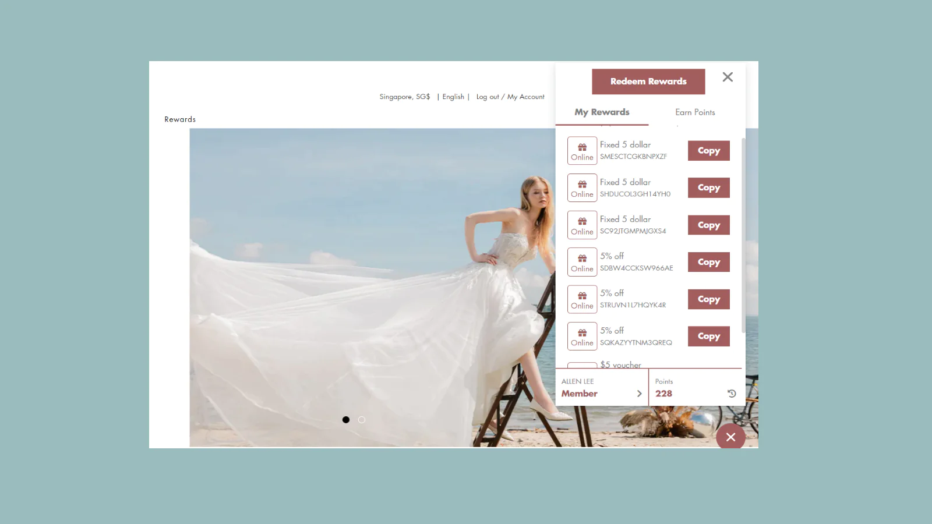The image size is (932, 524).
Task: Click the Redeem Rewards button
Action: (x=648, y=82)
